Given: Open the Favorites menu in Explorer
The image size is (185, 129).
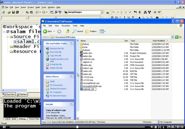Looking at the screenshot, I should [x=66, y=26].
